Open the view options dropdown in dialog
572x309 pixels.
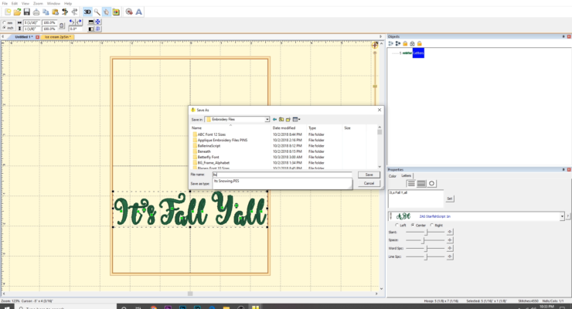pyautogui.click(x=296, y=120)
